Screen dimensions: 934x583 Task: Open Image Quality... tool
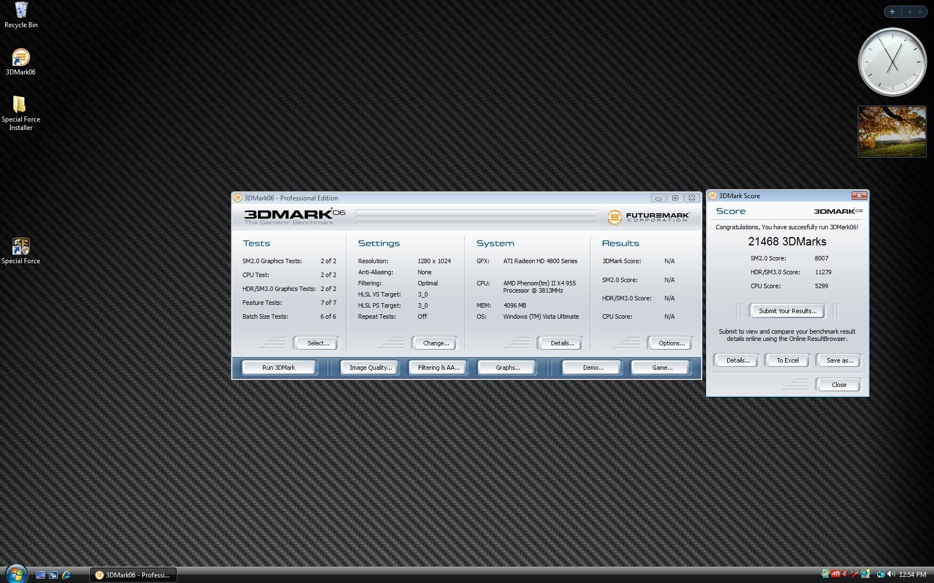coord(370,368)
